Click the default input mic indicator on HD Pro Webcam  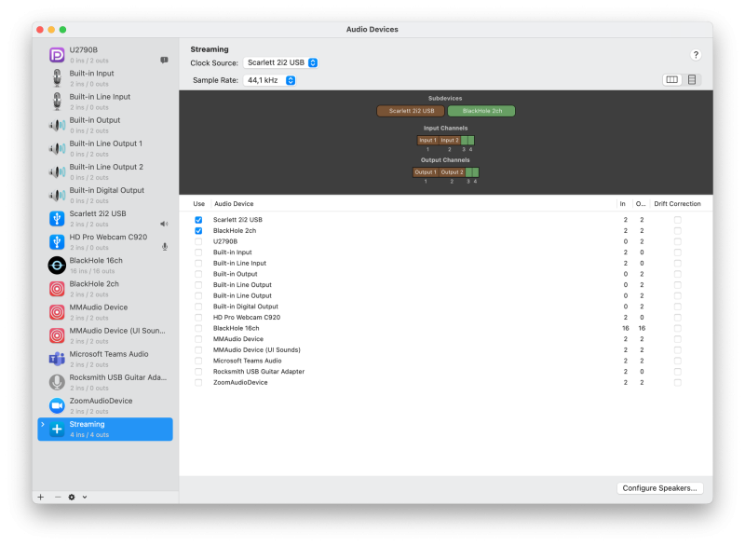(165, 247)
